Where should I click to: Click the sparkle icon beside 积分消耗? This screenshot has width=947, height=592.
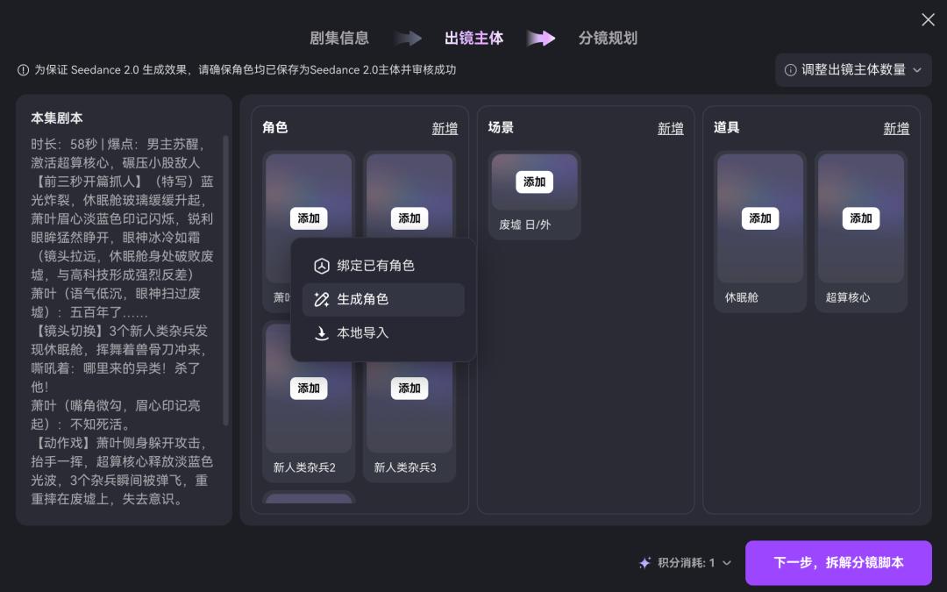[645, 563]
